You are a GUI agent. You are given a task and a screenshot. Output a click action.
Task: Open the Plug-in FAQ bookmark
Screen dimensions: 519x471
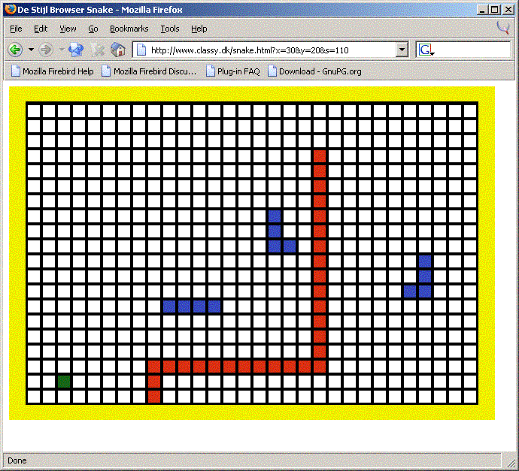pyautogui.click(x=232, y=71)
